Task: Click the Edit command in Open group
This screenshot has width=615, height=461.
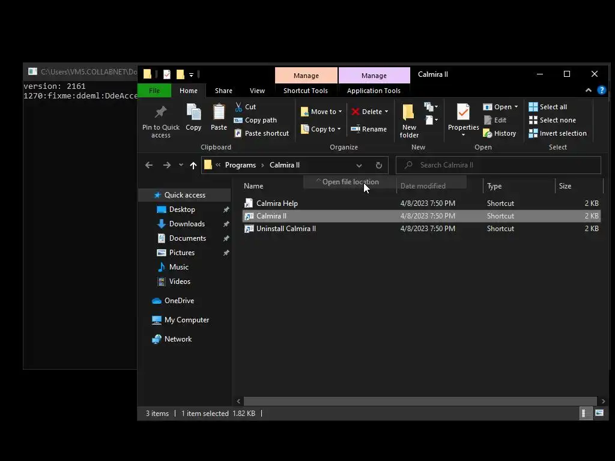Action: [x=495, y=120]
